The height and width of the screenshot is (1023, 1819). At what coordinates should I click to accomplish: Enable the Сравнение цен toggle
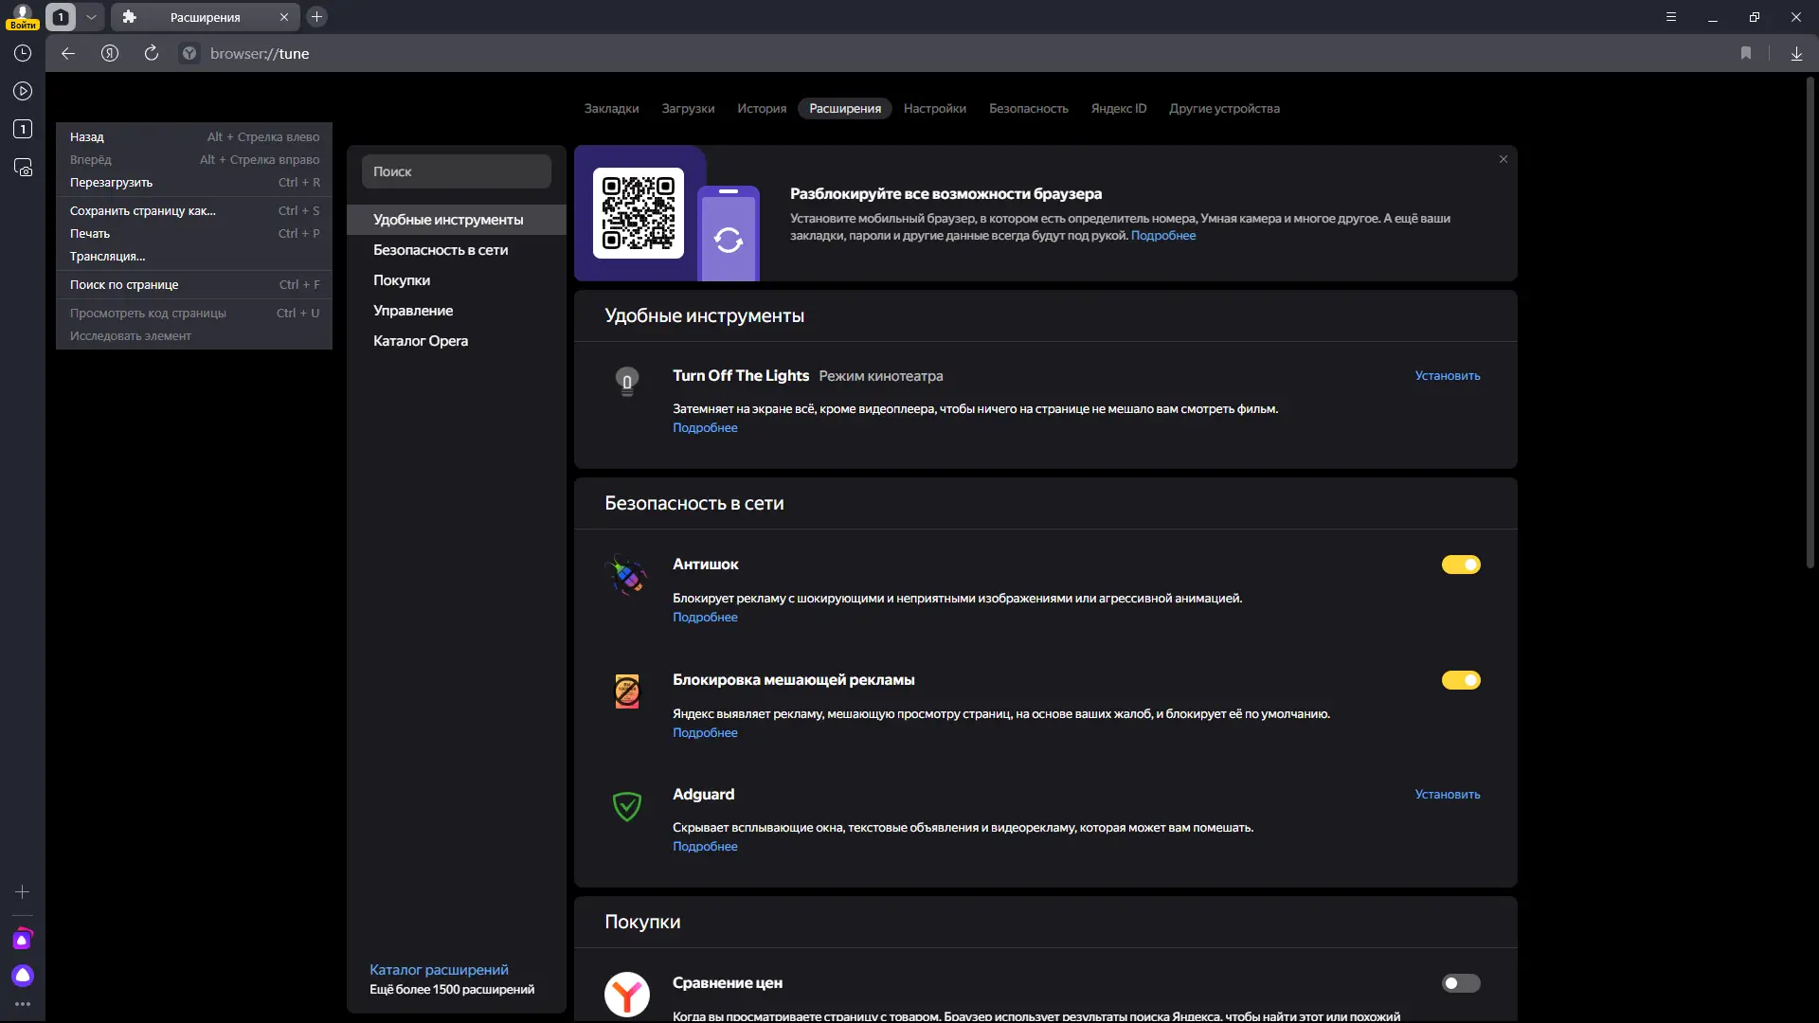pyautogui.click(x=1460, y=984)
